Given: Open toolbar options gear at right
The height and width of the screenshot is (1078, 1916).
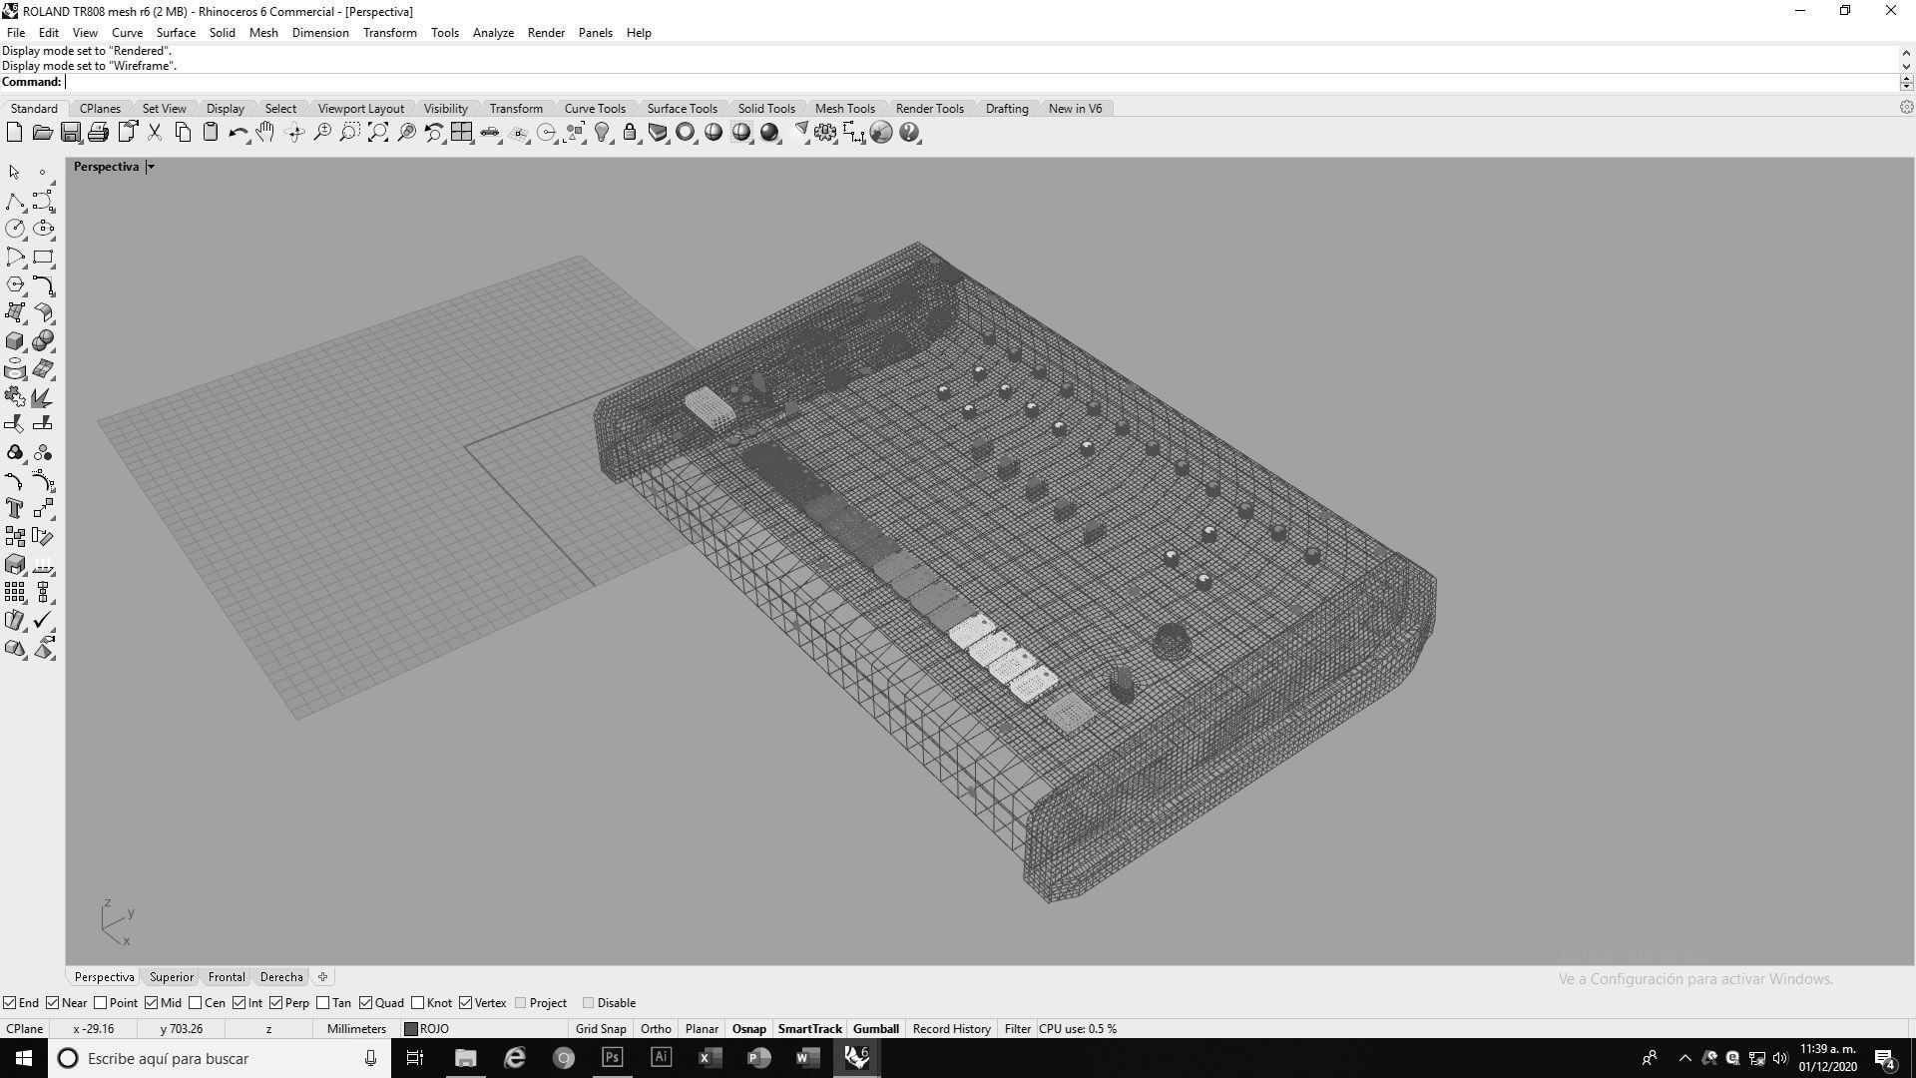Looking at the screenshot, I should pos(1906,108).
